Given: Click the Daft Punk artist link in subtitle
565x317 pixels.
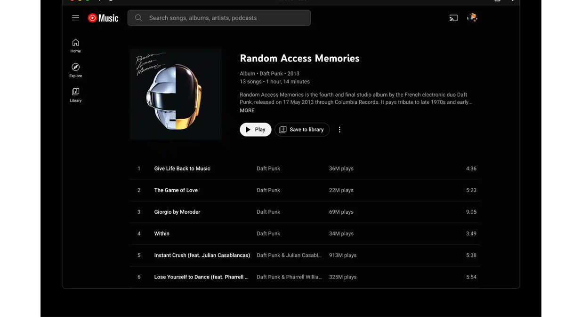Looking at the screenshot, I should [x=272, y=74].
